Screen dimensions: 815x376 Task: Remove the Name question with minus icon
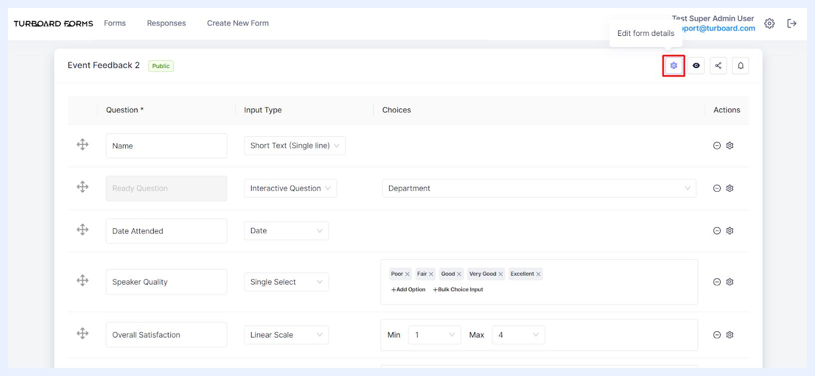click(x=717, y=145)
